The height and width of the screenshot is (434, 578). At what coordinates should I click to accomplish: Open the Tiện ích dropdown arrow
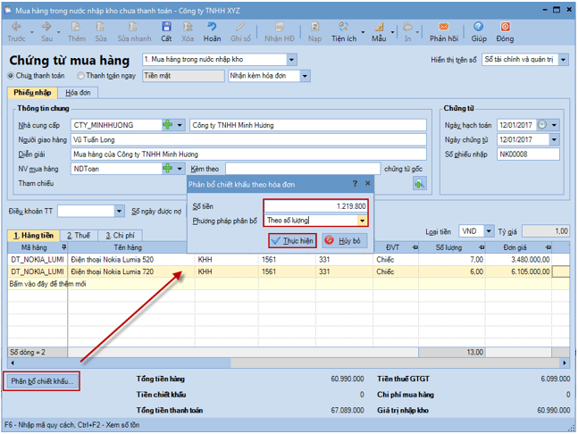363,32
